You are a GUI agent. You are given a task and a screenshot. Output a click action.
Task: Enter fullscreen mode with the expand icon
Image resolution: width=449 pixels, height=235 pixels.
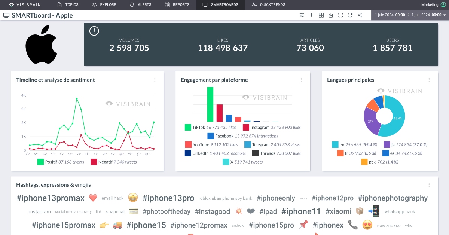pyautogui.click(x=340, y=15)
